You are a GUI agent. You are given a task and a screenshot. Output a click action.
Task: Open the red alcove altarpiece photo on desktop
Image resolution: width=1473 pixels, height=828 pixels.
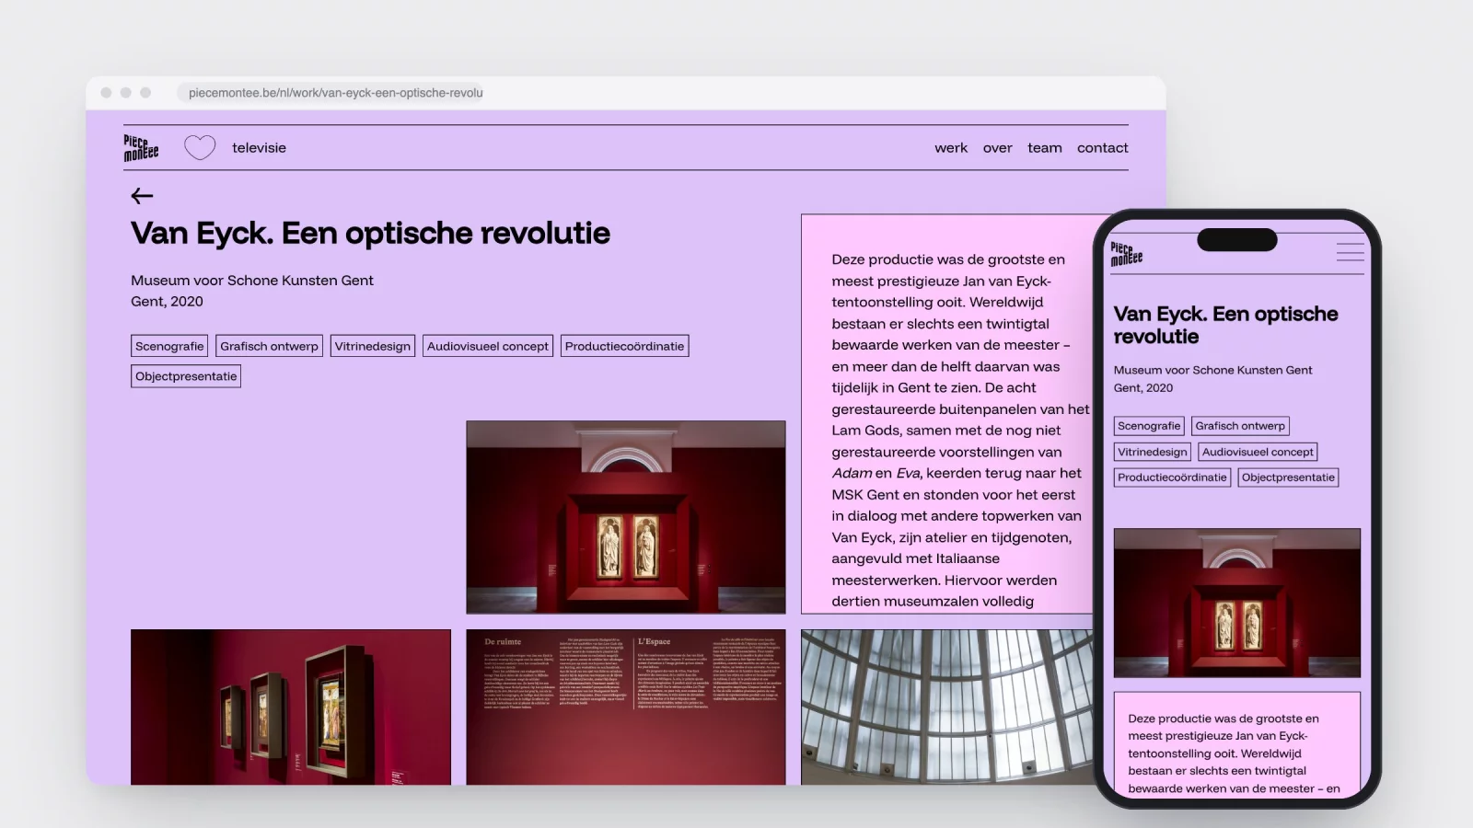click(626, 517)
